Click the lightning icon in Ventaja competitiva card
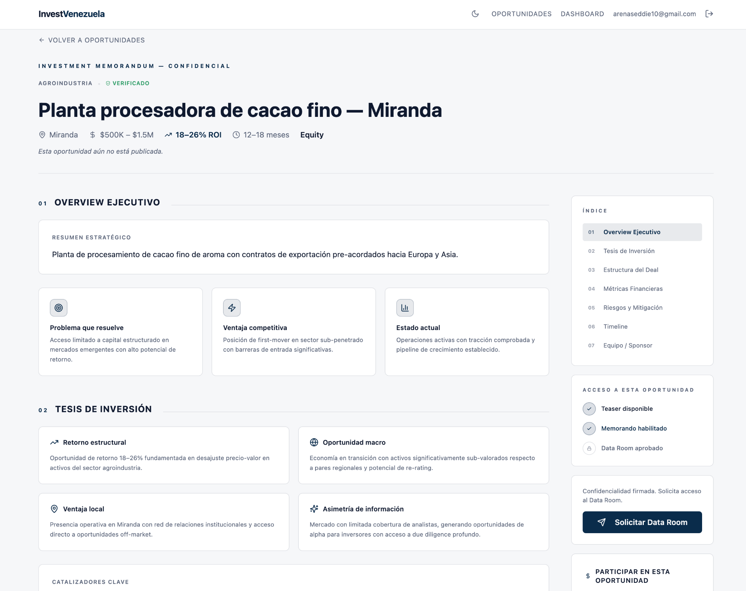This screenshot has width=746, height=591. click(232, 308)
